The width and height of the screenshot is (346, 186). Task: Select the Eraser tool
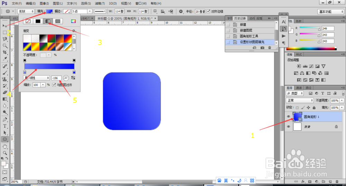(4, 92)
